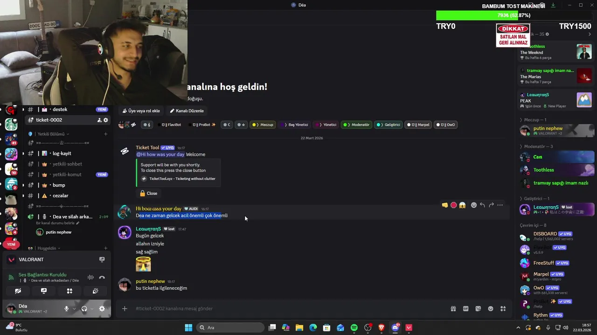Click Üye veya rol ekle button
This screenshot has width=597, height=335.
pyautogui.click(x=141, y=111)
